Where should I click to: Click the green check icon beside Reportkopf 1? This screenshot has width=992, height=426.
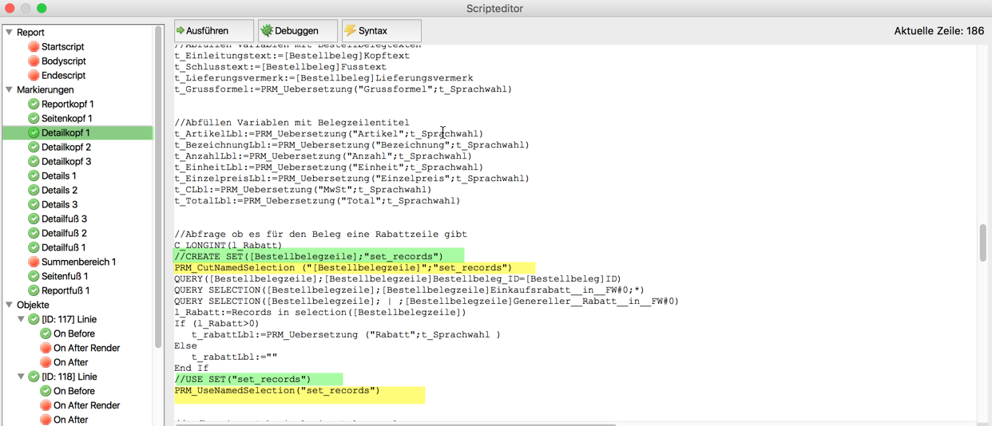point(34,105)
